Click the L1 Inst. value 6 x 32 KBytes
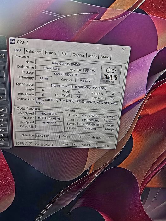Image resolution: width=166 pixels, height=221 pixels. point(90,120)
